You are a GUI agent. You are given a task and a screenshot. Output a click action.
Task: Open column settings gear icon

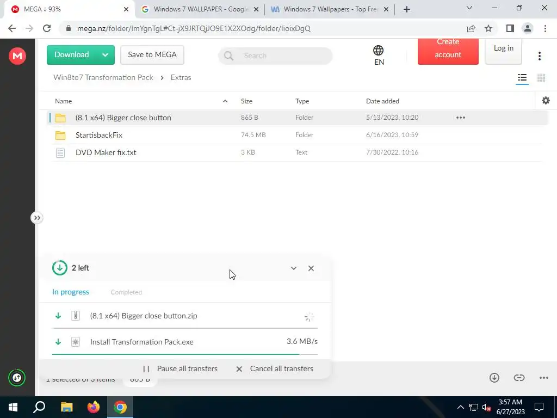546,101
